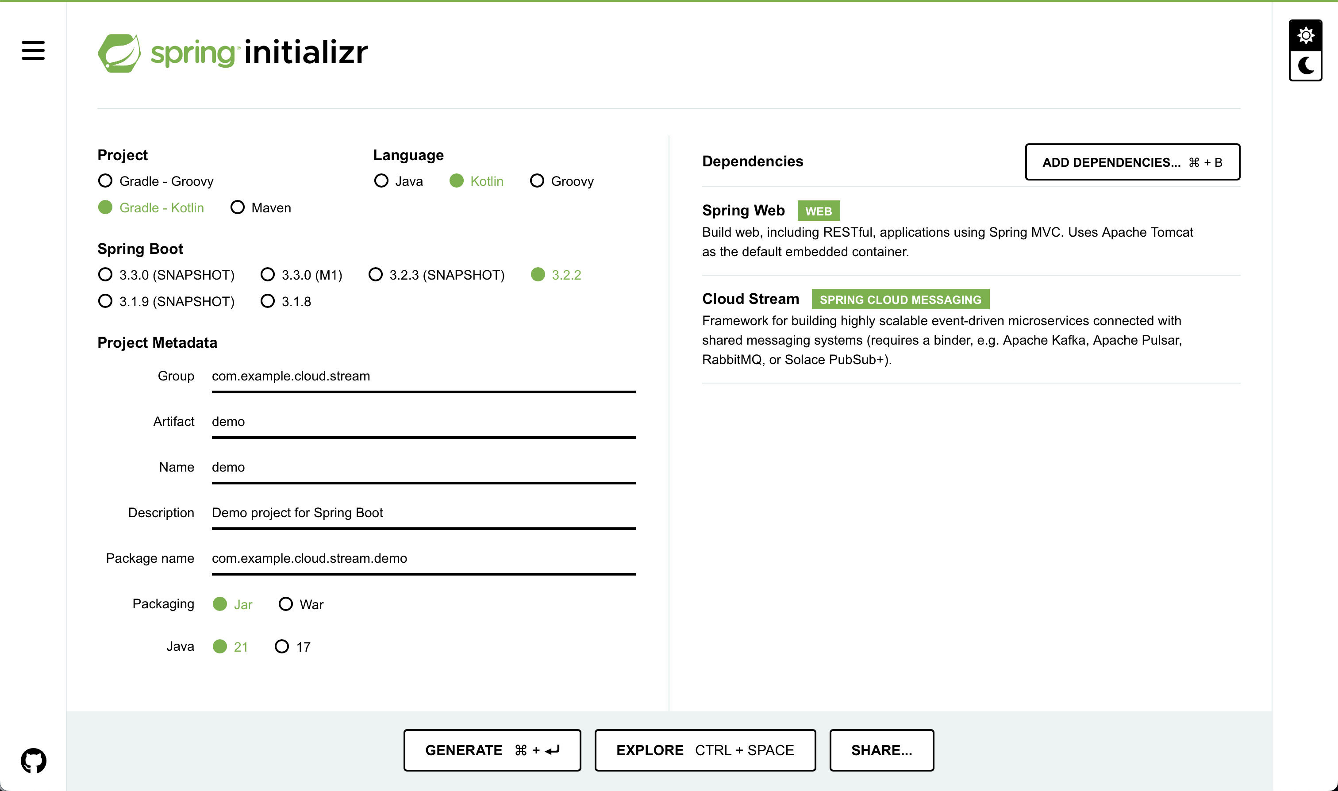Screen dimensions: 1338x791
Task: Select Jar packaging
Action: pyautogui.click(x=232, y=604)
